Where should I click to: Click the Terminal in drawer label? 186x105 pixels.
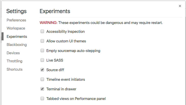(x=61, y=89)
